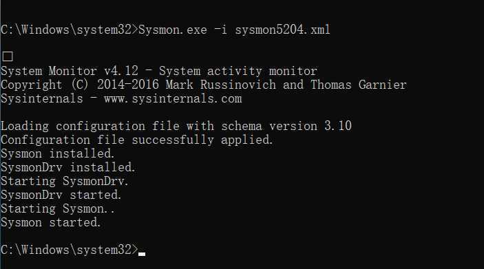The width and height of the screenshot is (484, 269).
Task: Click the top C:\Windows\system32 prompt path
Action: (x=70, y=30)
